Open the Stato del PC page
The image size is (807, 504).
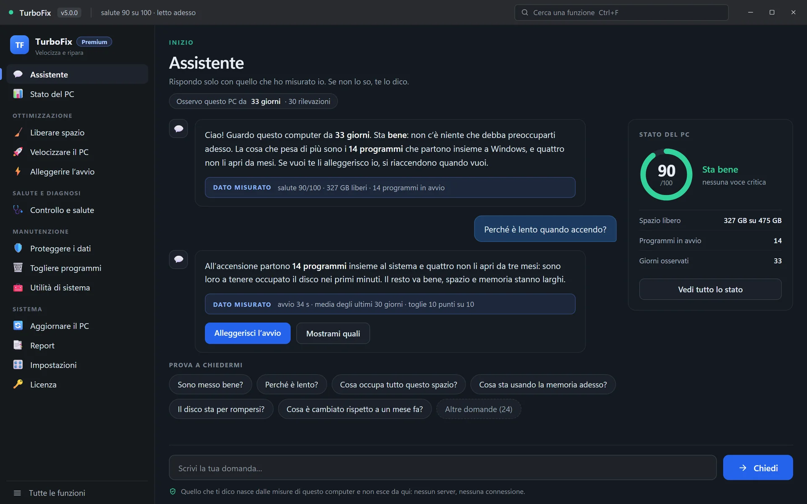coord(77,94)
